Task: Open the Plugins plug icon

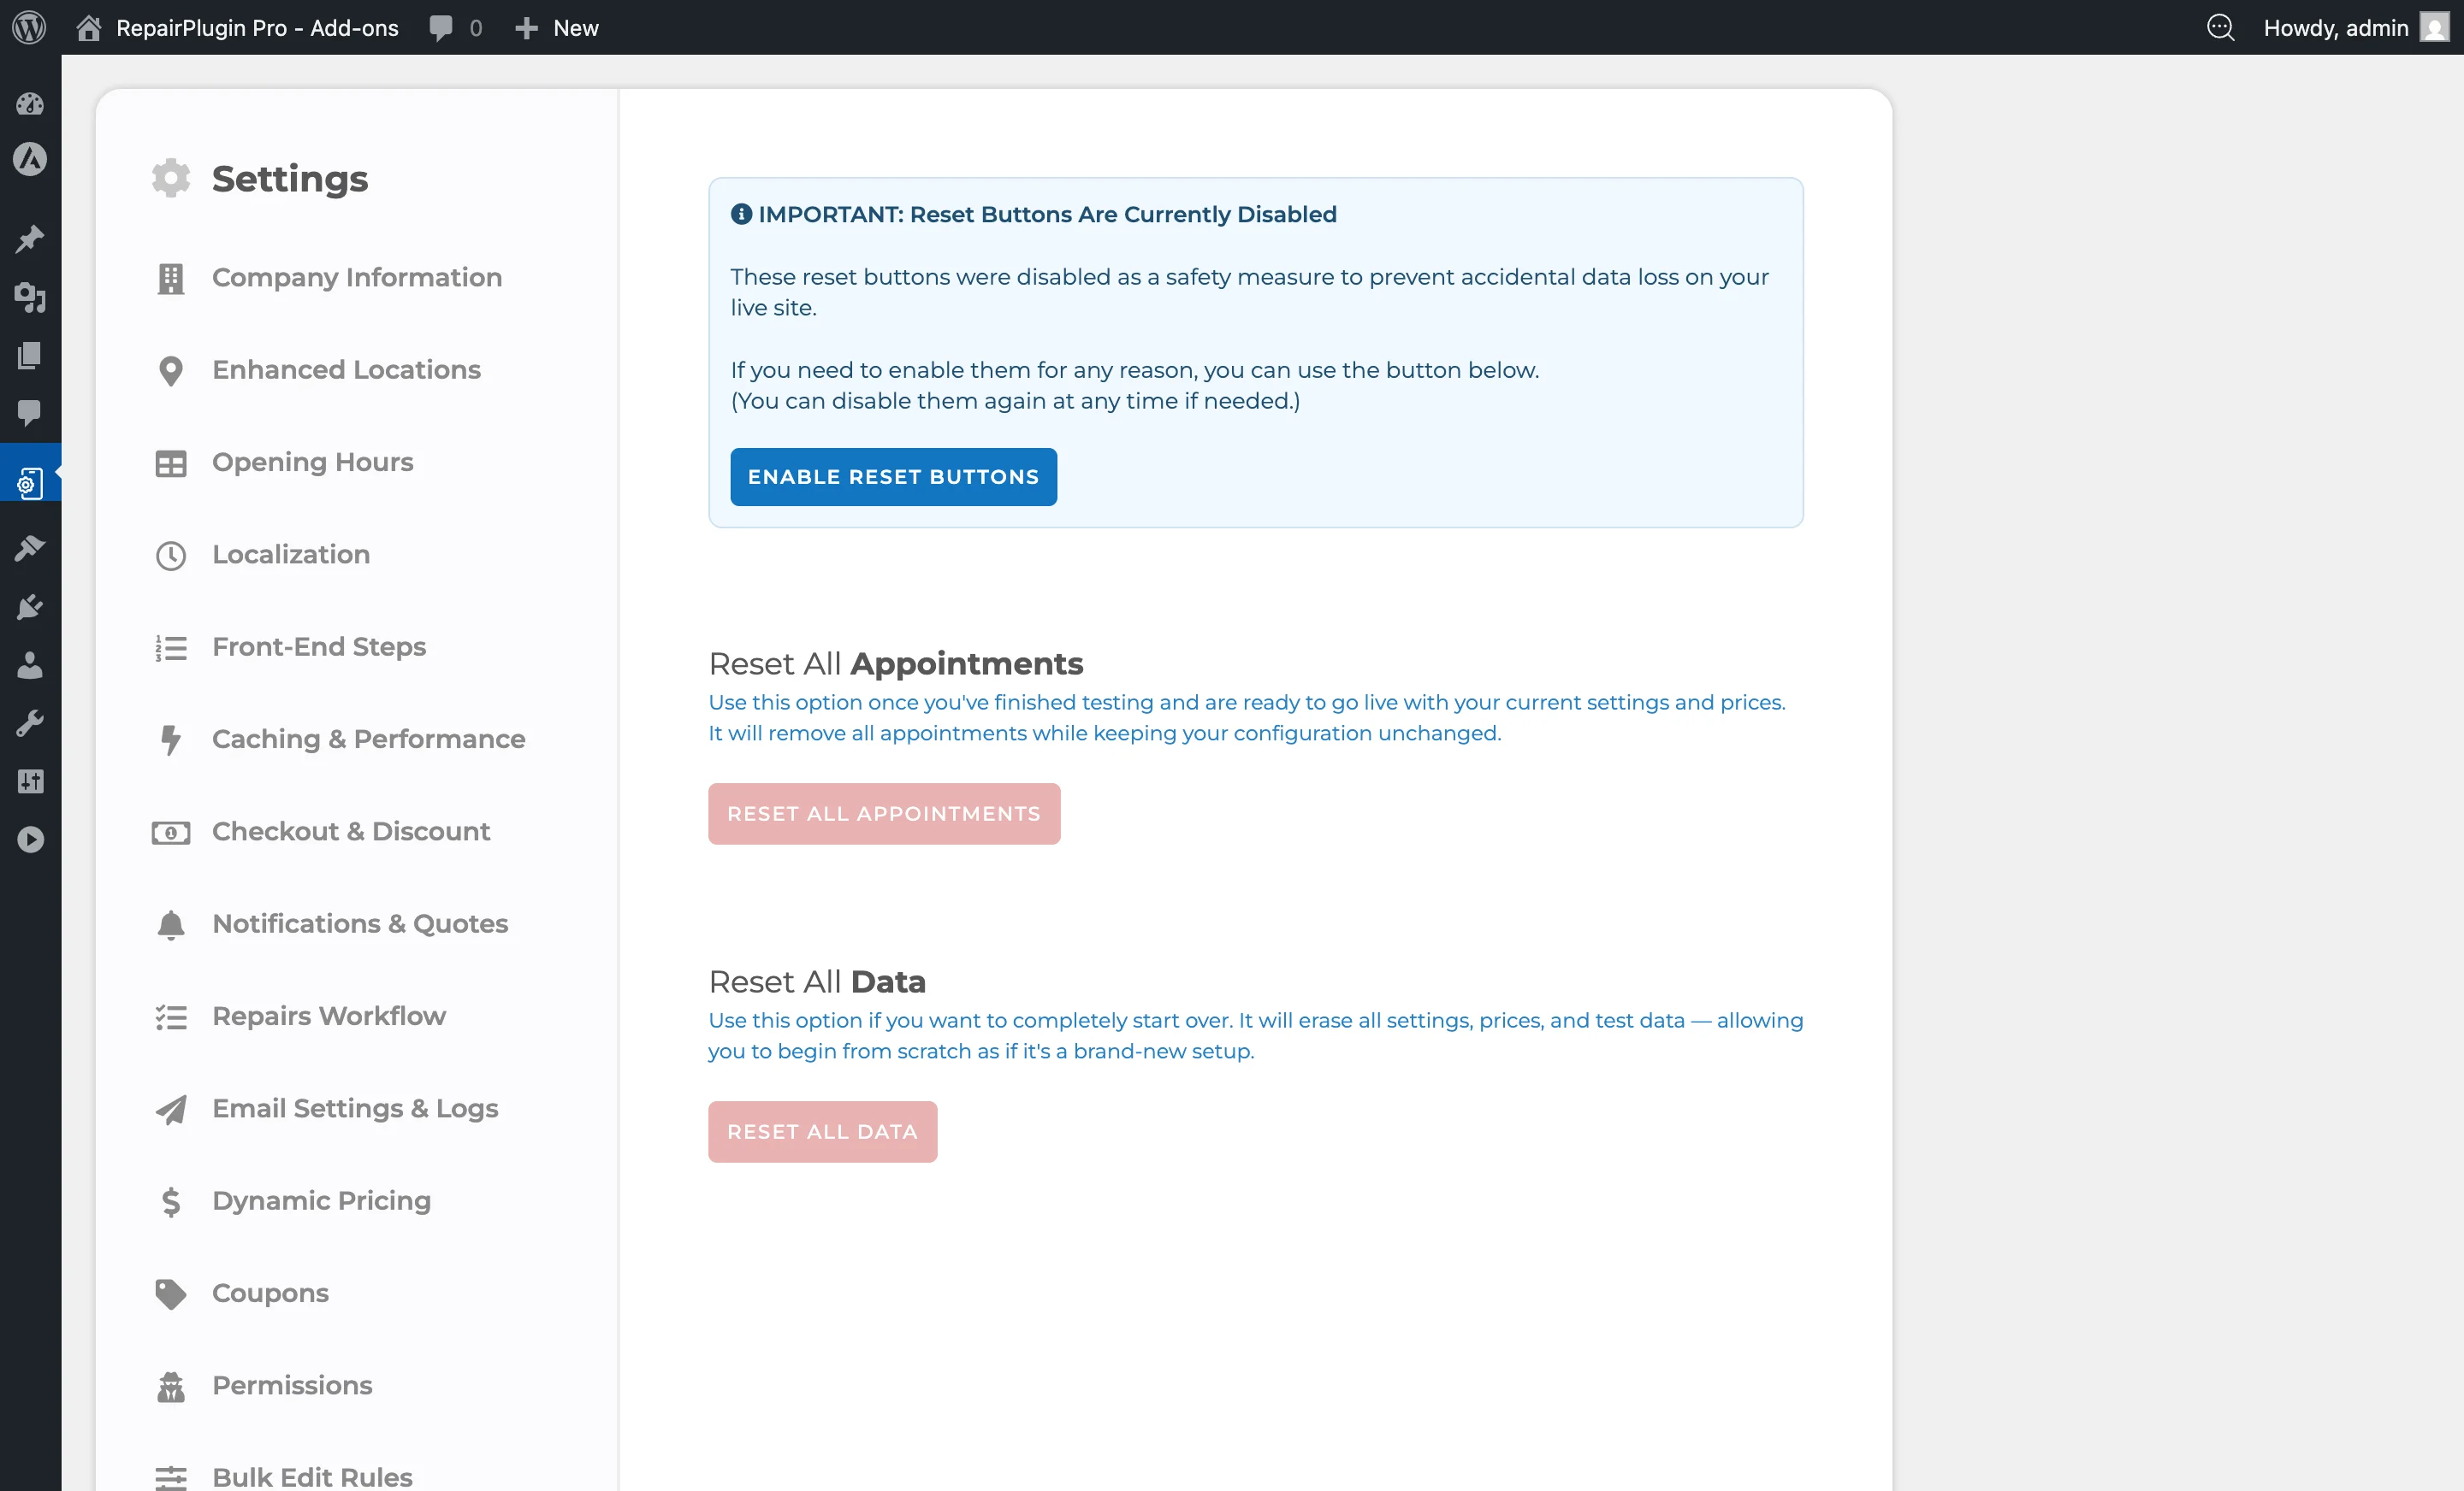Action: pyautogui.click(x=30, y=607)
